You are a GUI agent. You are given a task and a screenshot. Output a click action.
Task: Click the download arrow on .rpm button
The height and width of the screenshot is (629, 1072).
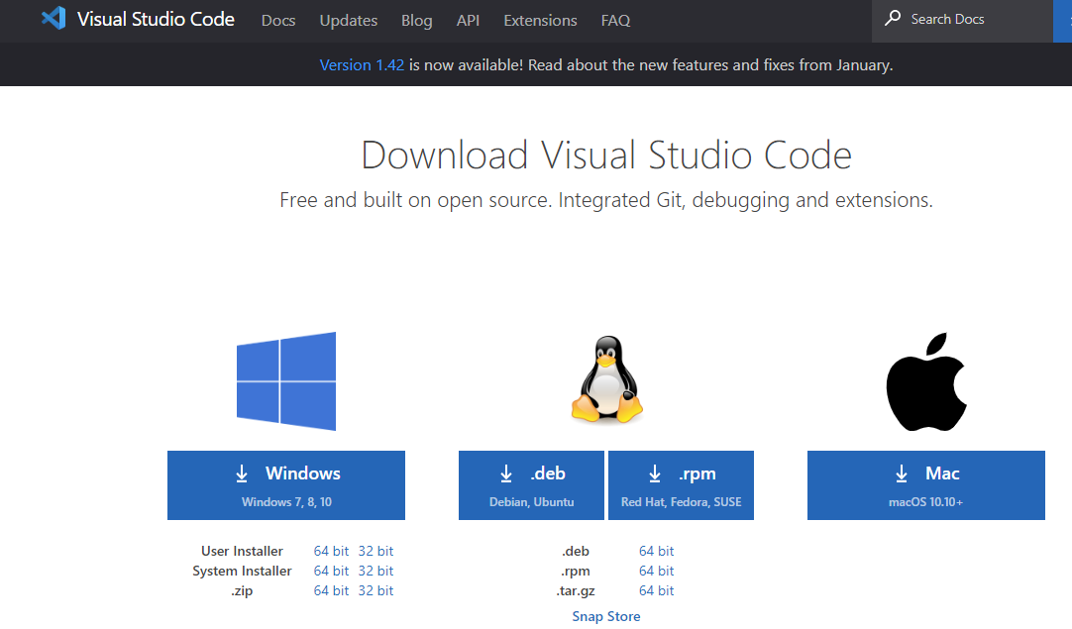[655, 473]
